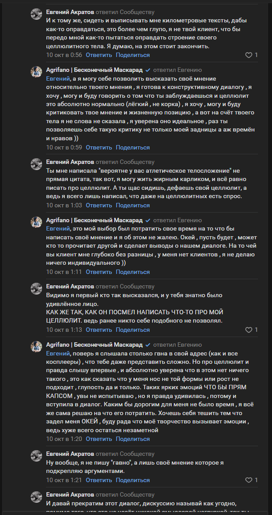
Task: Share the 1:21 comment via Поделиться
Action: click(x=133, y=480)
